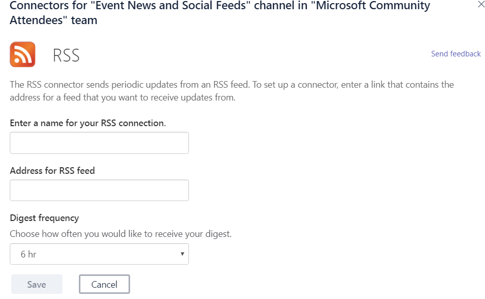Open the Send feedback link
The width and height of the screenshot is (485, 299).
(455, 54)
